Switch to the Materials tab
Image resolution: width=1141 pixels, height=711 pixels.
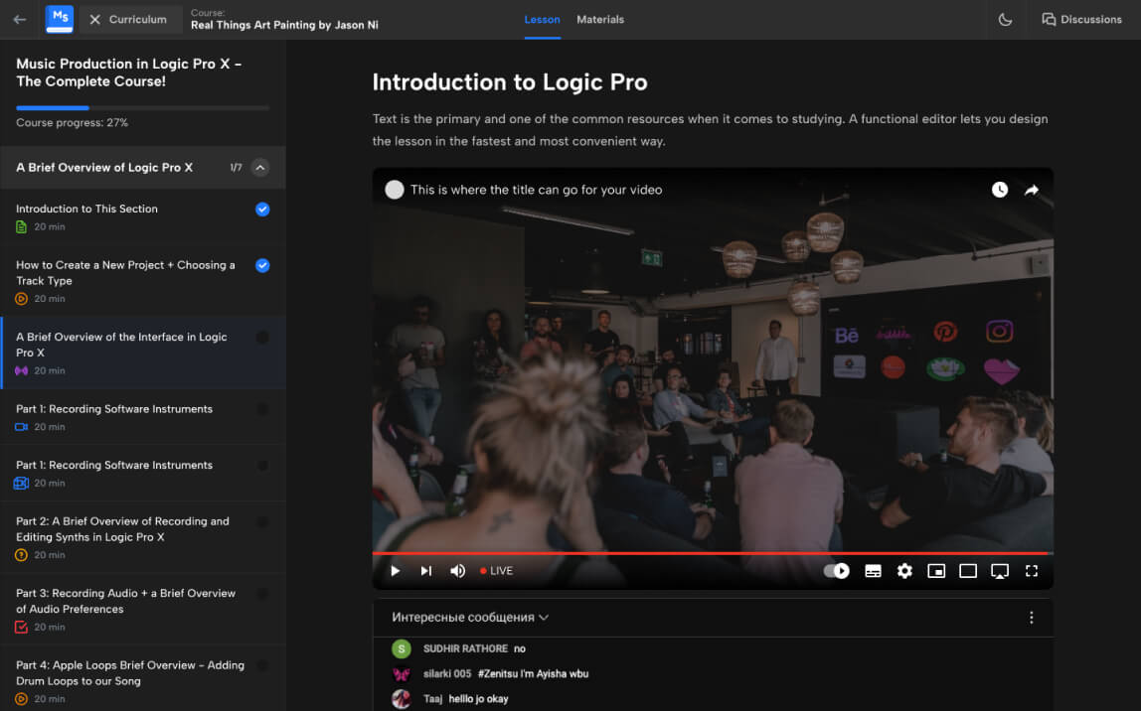(600, 20)
